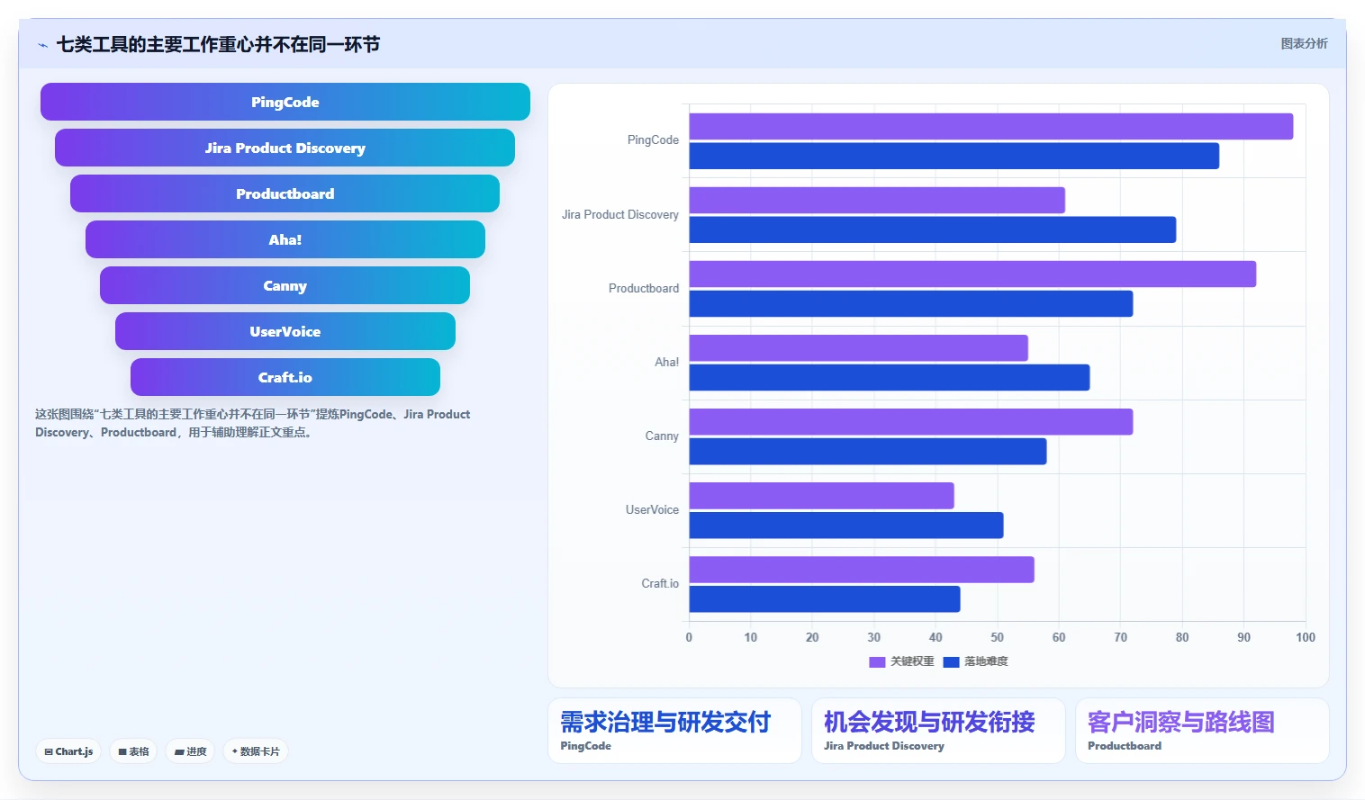
Task: Click Aha! blue 落地难度 bar
Action: 890,377
